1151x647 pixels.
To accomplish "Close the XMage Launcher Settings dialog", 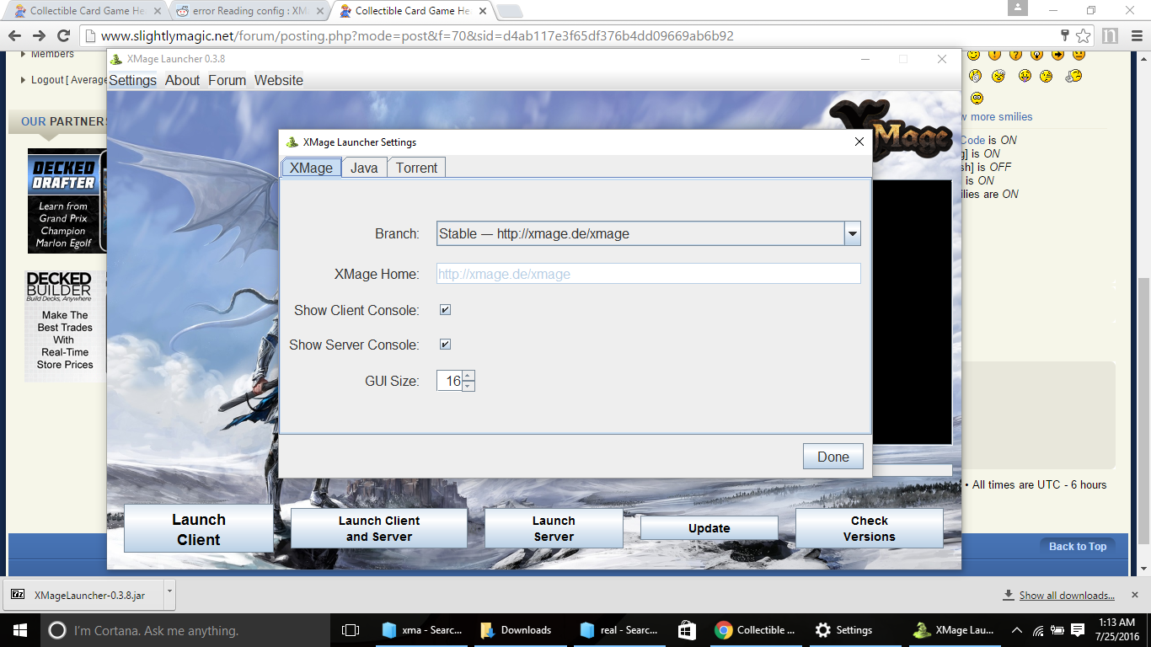I will [x=859, y=142].
